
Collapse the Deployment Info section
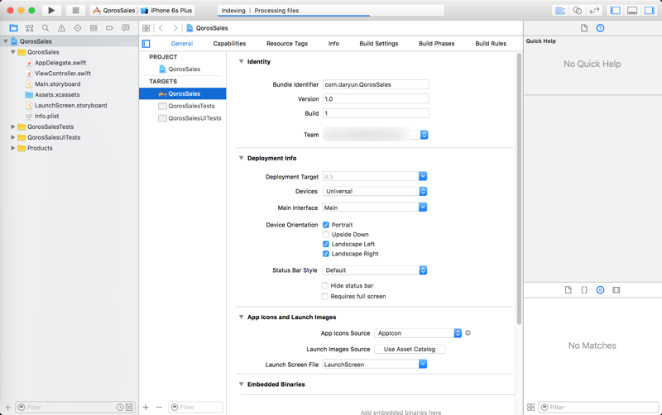coord(241,158)
